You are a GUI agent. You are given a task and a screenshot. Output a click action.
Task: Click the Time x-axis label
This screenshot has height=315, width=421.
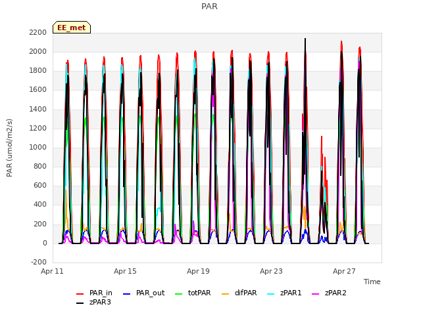pyautogui.click(x=372, y=282)
